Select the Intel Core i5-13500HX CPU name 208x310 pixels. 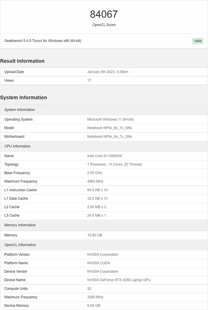(x=105, y=156)
